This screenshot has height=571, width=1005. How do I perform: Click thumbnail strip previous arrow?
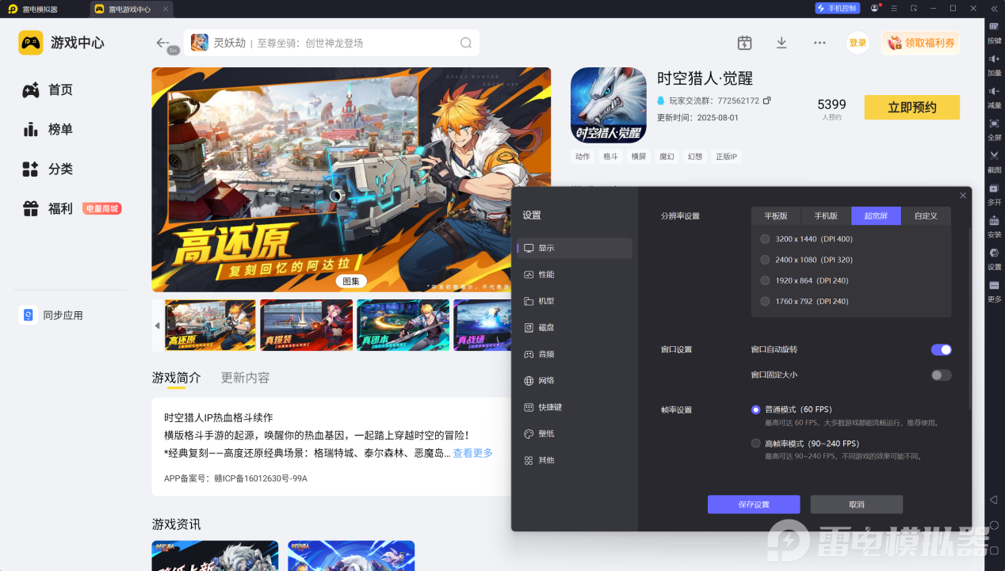point(157,325)
